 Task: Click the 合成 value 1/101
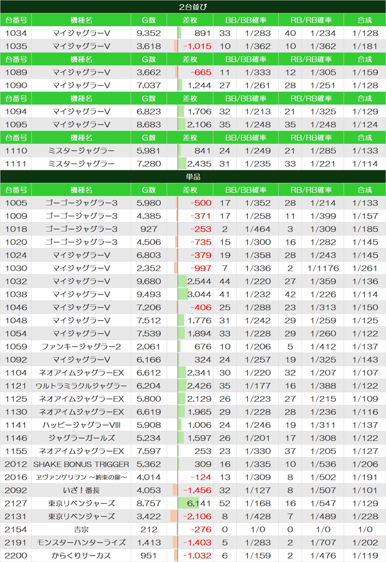click(x=365, y=490)
